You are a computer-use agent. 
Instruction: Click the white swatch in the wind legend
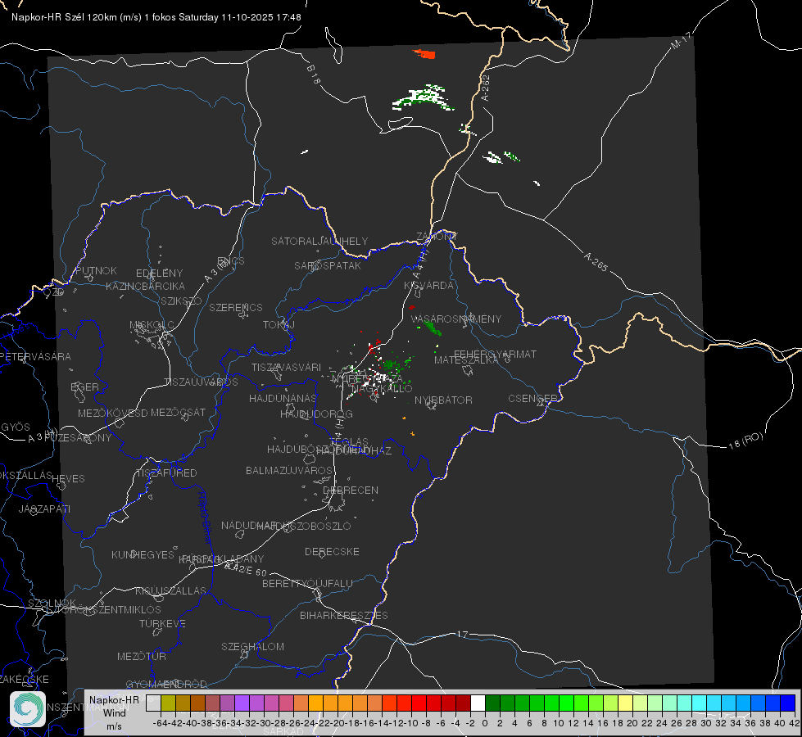click(x=478, y=703)
